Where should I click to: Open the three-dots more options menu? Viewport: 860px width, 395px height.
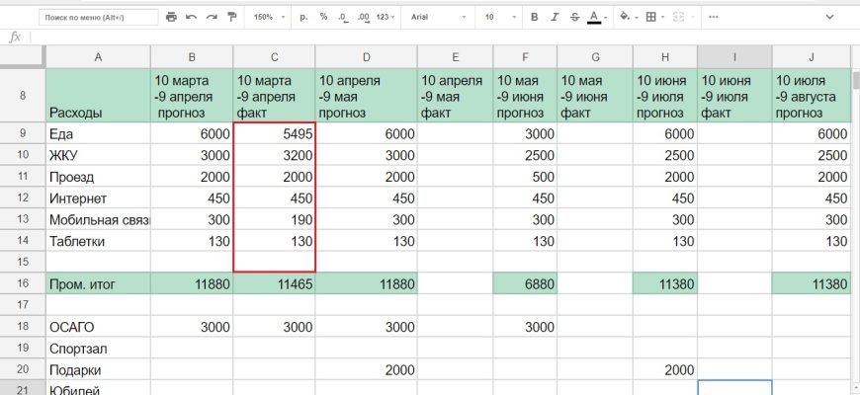[715, 18]
